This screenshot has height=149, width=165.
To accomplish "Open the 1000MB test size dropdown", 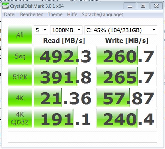I will [x=66, y=30].
